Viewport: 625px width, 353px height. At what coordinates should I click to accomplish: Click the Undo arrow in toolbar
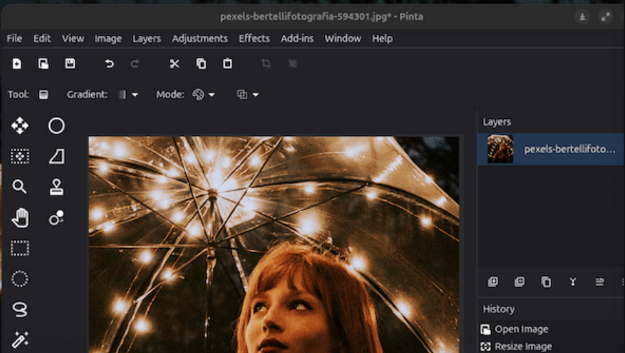click(x=109, y=64)
